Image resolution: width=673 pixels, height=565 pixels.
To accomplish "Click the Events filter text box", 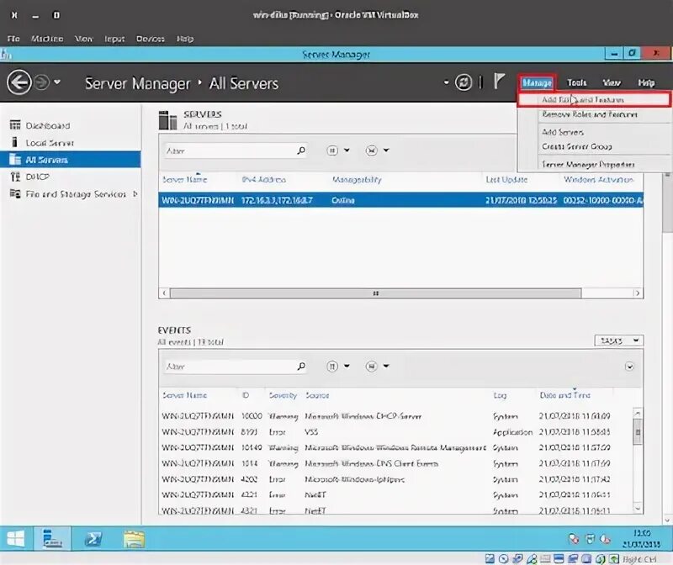I will coord(229,367).
